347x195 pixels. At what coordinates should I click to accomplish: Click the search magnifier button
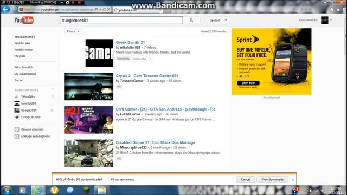[x=191, y=21]
